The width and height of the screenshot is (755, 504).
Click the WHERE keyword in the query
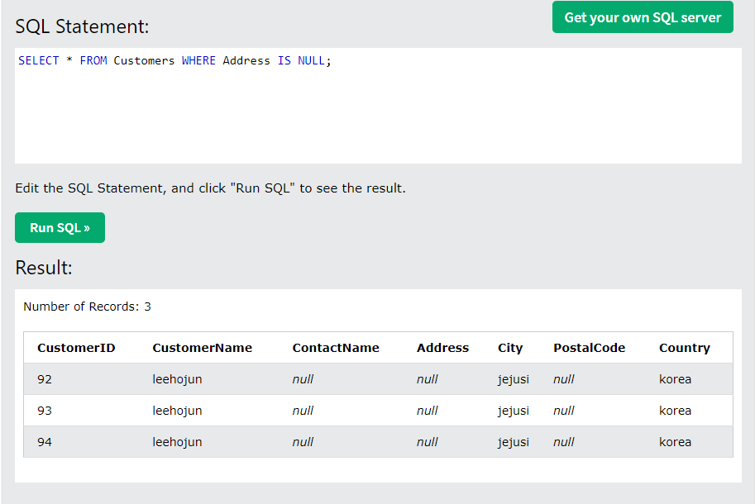[x=198, y=60]
